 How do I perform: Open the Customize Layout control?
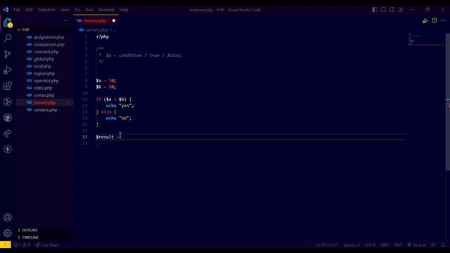click(x=401, y=9)
